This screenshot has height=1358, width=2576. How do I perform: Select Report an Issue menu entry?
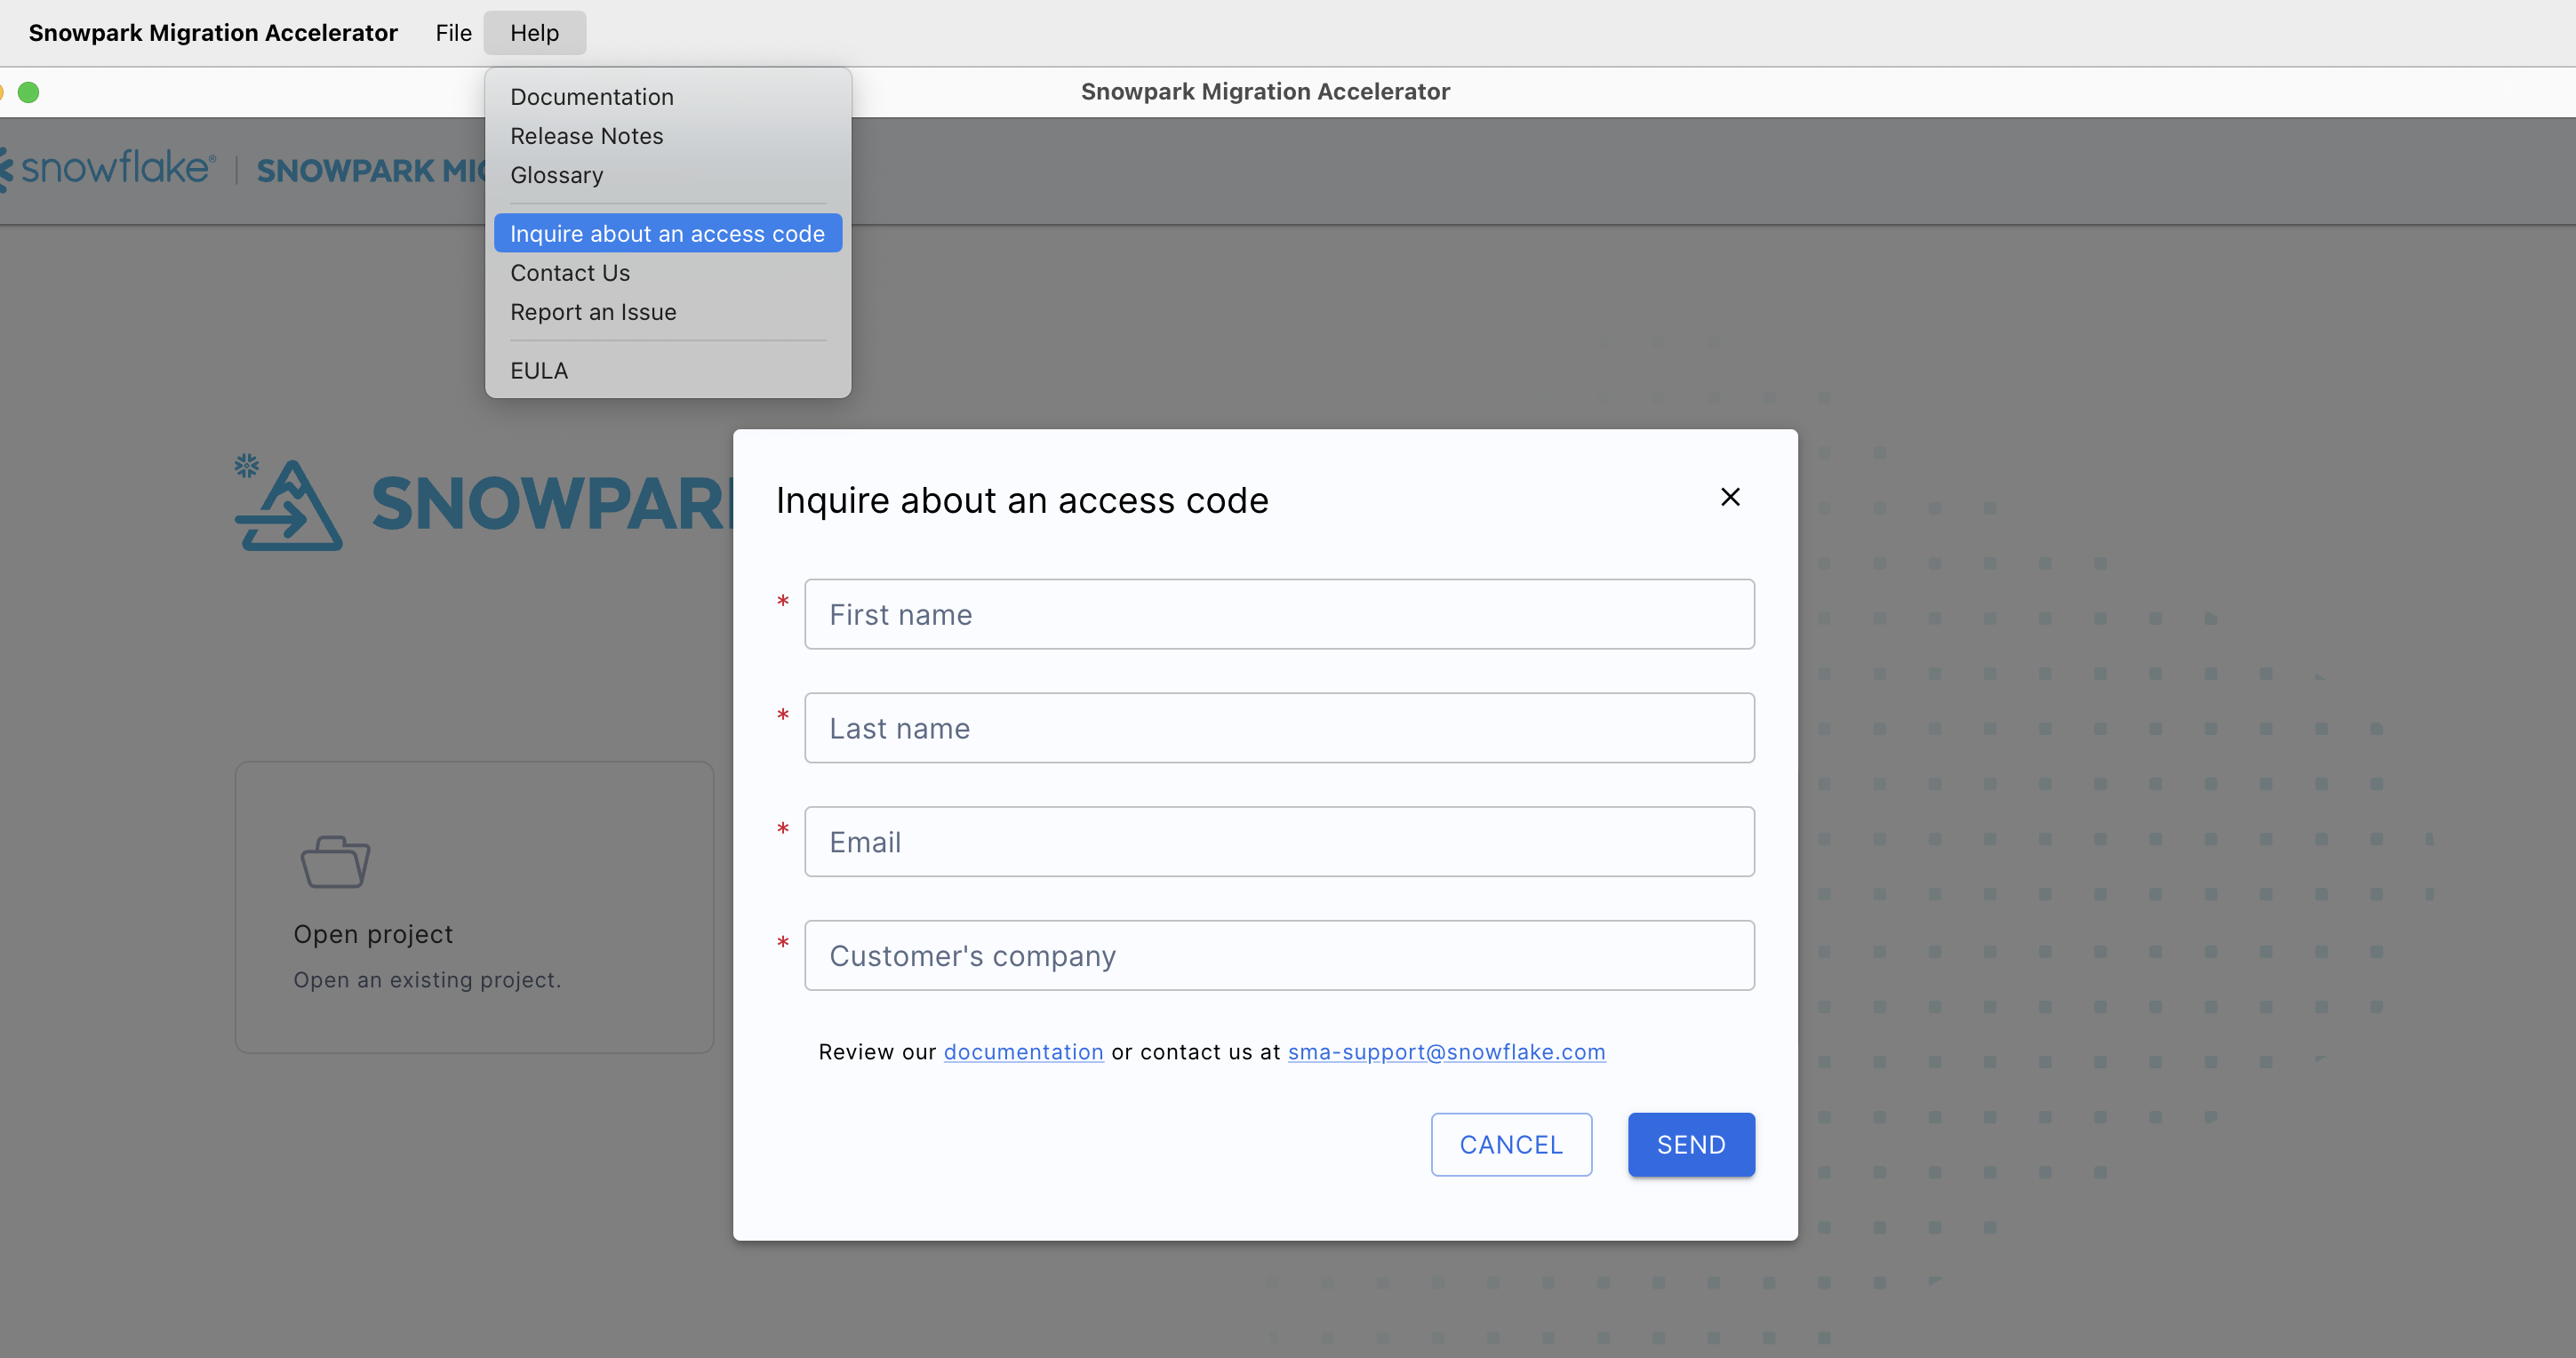coord(593,312)
